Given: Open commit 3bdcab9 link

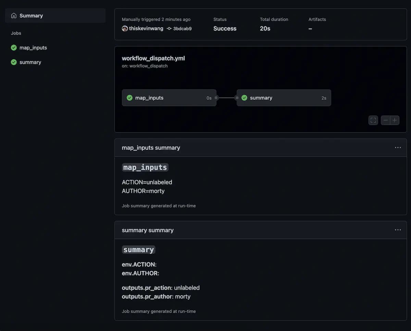Looking at the screenshot, I should pos(182,28).
